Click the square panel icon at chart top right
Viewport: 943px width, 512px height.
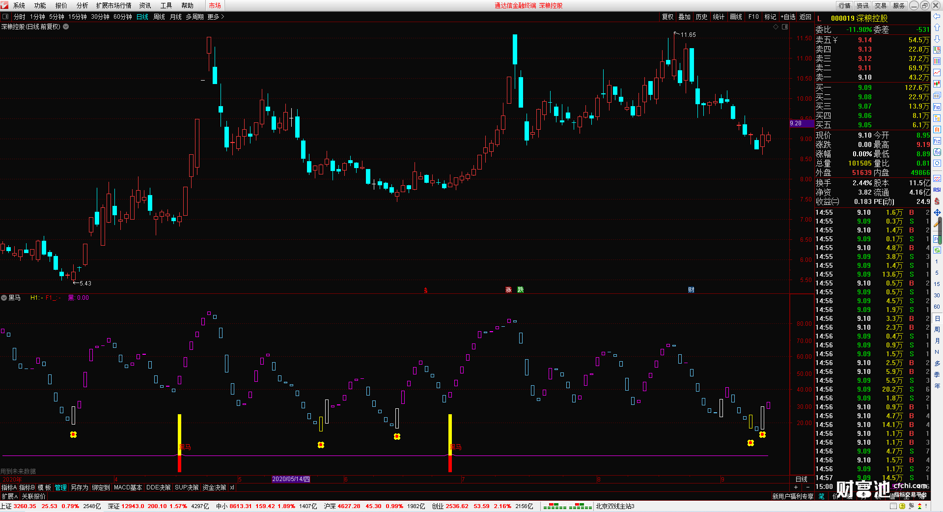(785, 27)
